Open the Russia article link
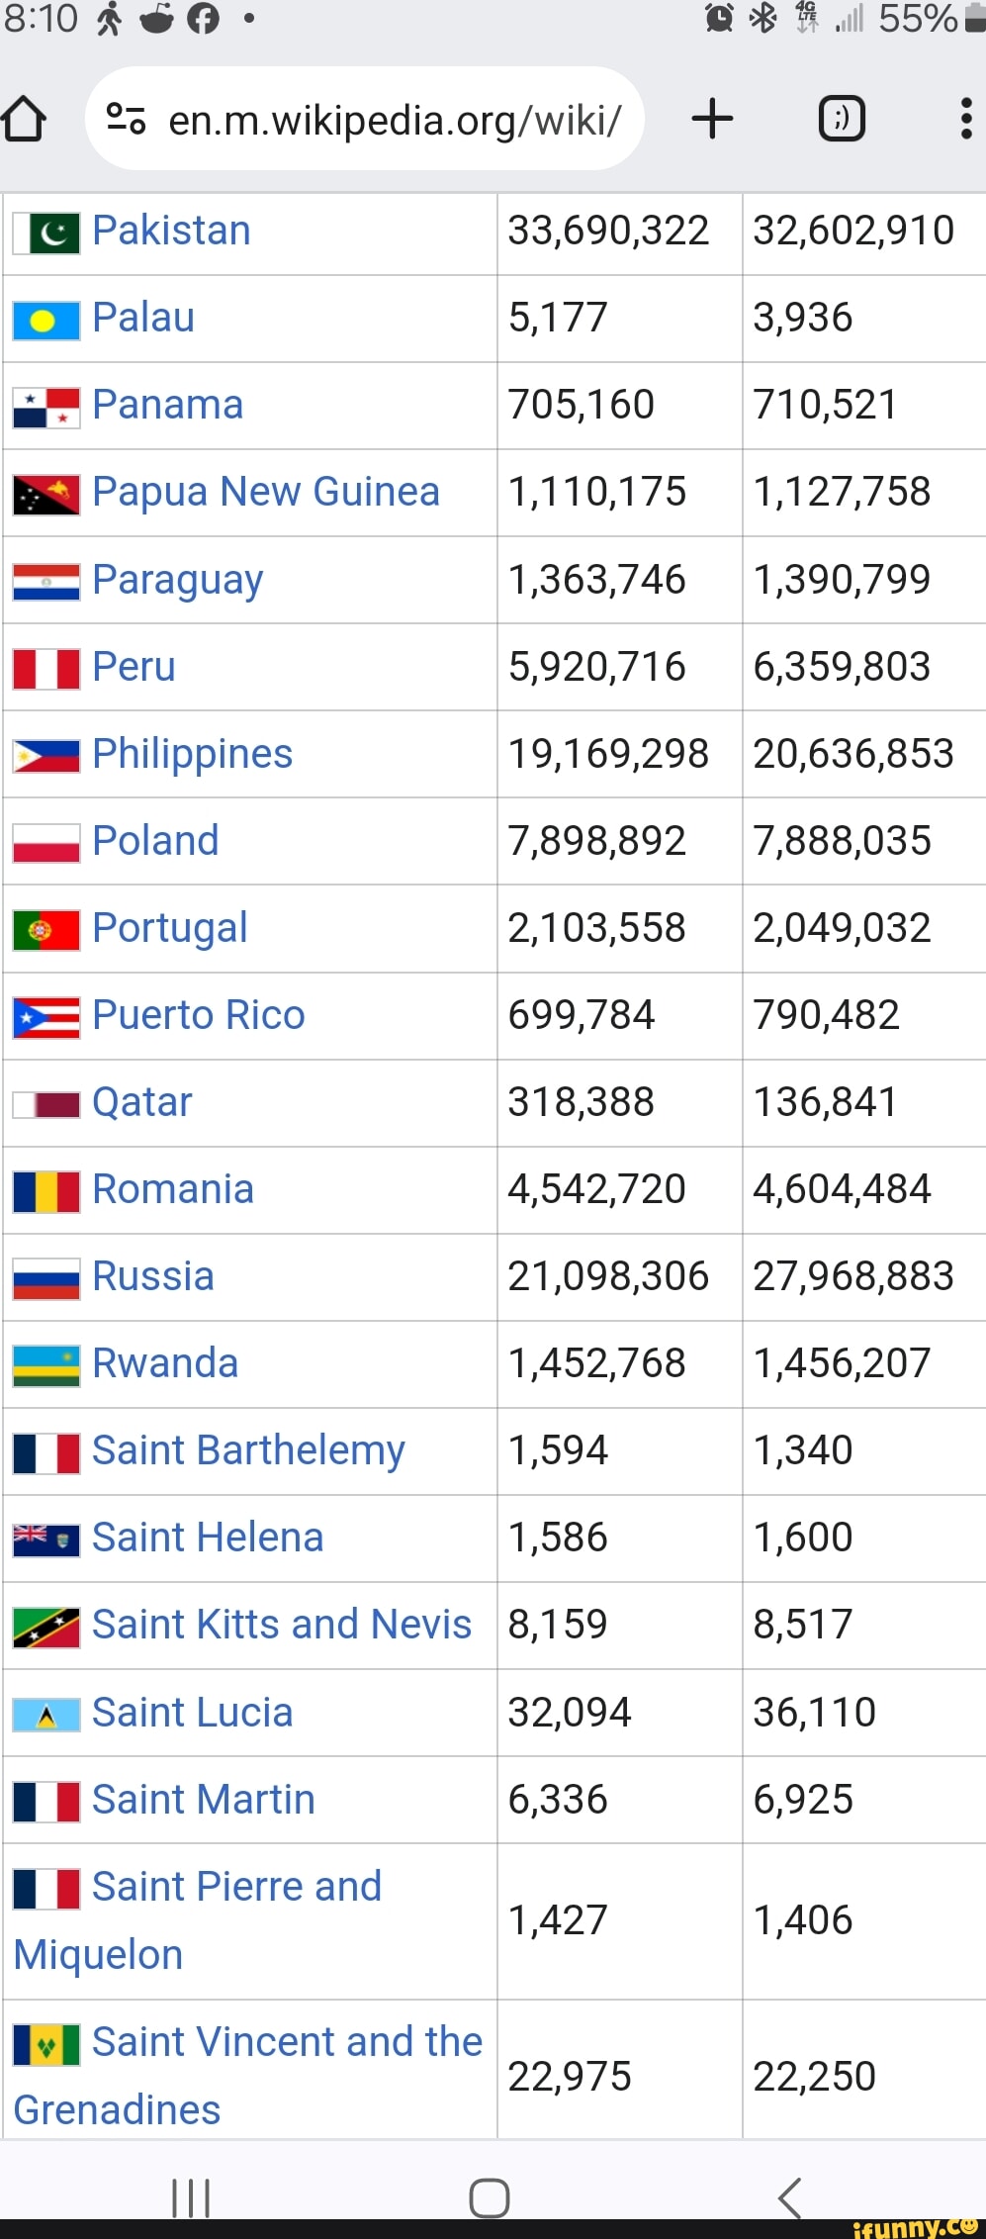The height and width of the screenshot is (2239, 986). 153,1276
